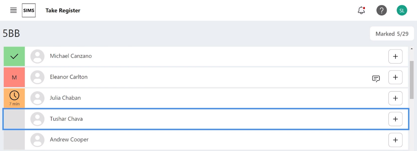Image resolution: width=417 pixels, height=151 pixels.
Task: Click Andrew Cooper's plus button
Action: (x=395, y=140)
